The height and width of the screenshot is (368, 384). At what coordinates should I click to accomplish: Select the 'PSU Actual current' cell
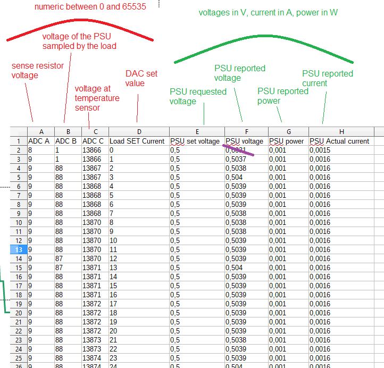click(341, 141)
